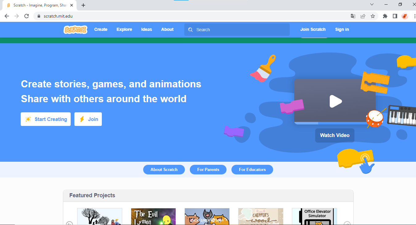Image resolution: width=416 pixels, height=225 pixels.
Task: Open the tab search dropdown chevron
Action: coord(372,4)
